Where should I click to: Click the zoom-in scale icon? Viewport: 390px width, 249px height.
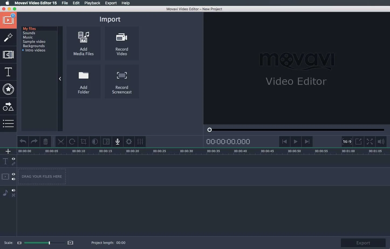point(70,243)
